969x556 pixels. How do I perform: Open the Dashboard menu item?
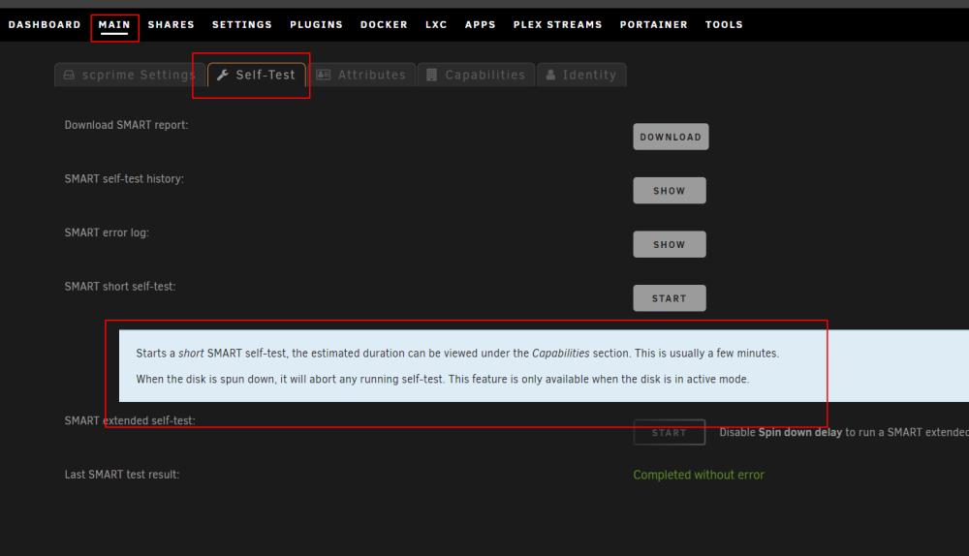(x=45, y=25)
